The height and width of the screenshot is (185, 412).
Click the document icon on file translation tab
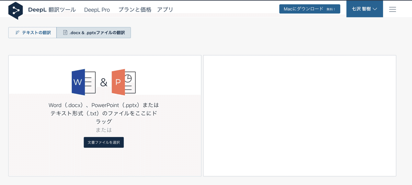point(65,33)
